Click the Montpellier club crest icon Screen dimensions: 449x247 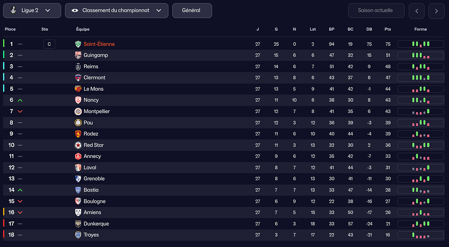point(78,112)
